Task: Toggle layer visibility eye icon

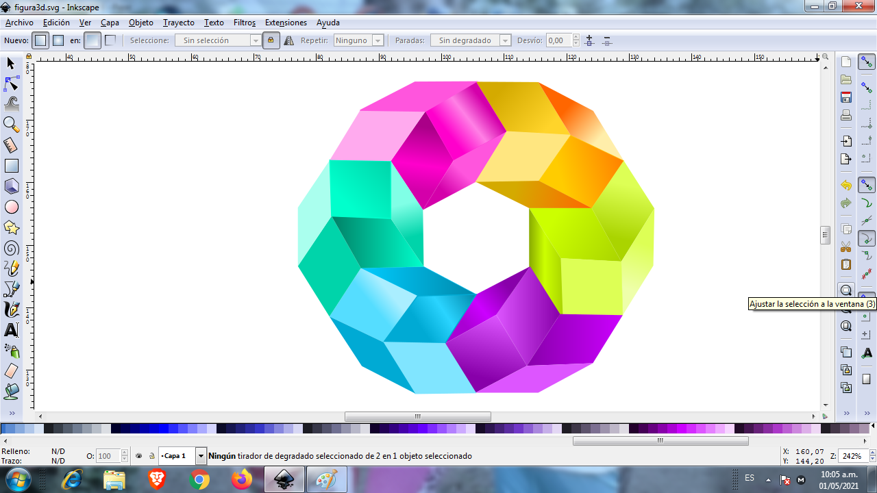Action: (x=139, y=455)
